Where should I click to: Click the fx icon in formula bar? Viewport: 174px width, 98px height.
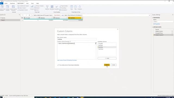(29, 15)
